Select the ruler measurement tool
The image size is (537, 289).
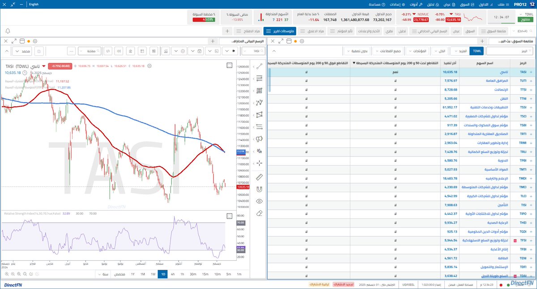point(260,177)
